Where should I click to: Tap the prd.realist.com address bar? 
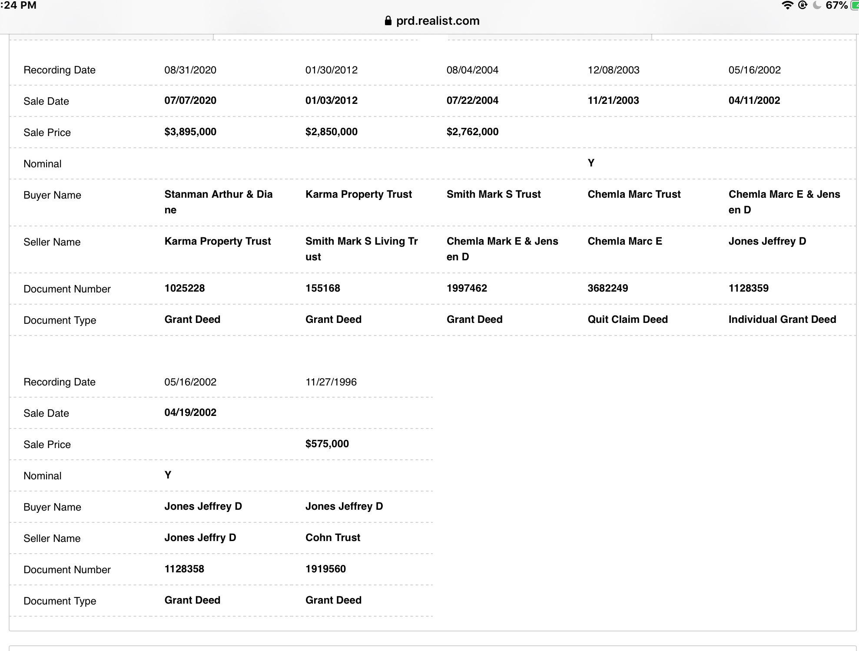point(432,21)
